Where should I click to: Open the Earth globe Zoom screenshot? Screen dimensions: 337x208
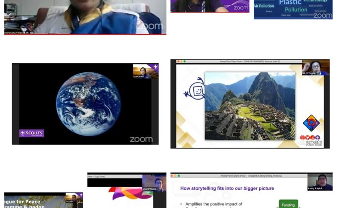(x=85, y=104)
